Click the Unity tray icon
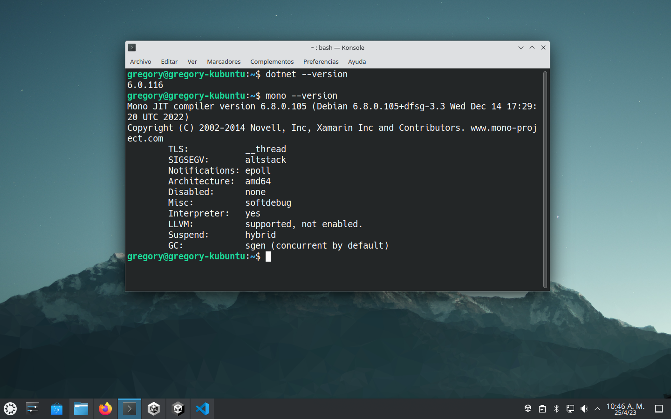 click(x=528, y=409)
